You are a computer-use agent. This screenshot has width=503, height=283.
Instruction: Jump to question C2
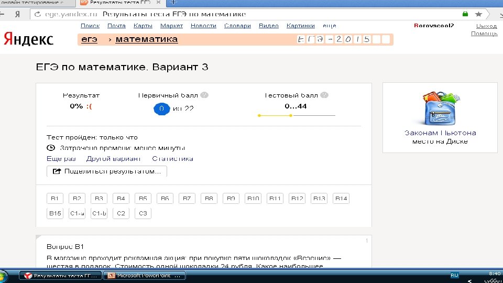click(121, 213)
